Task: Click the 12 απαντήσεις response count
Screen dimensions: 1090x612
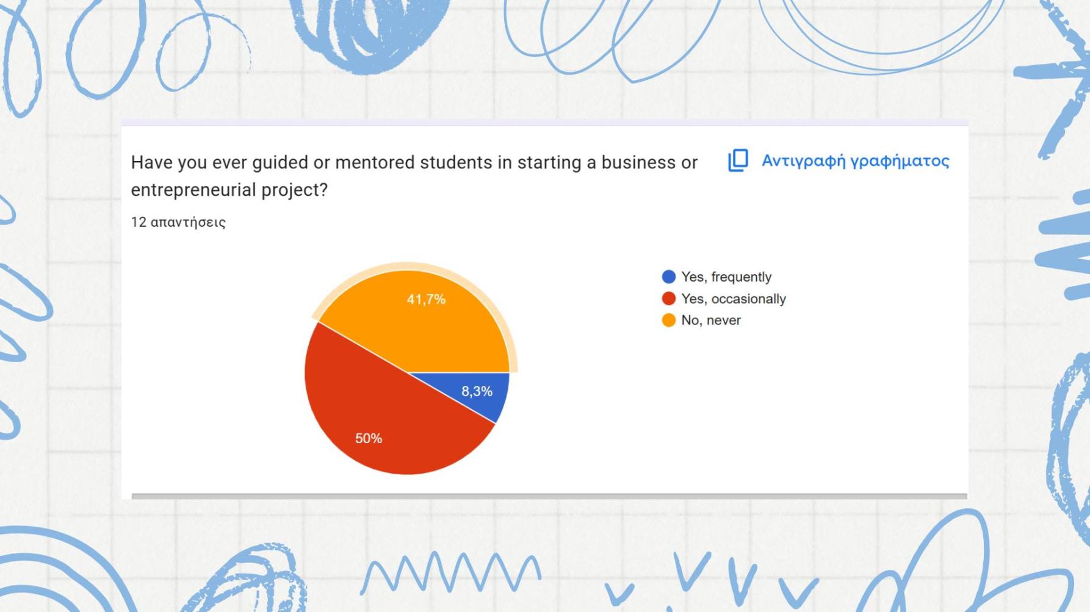Action: (x=178, y=222)
